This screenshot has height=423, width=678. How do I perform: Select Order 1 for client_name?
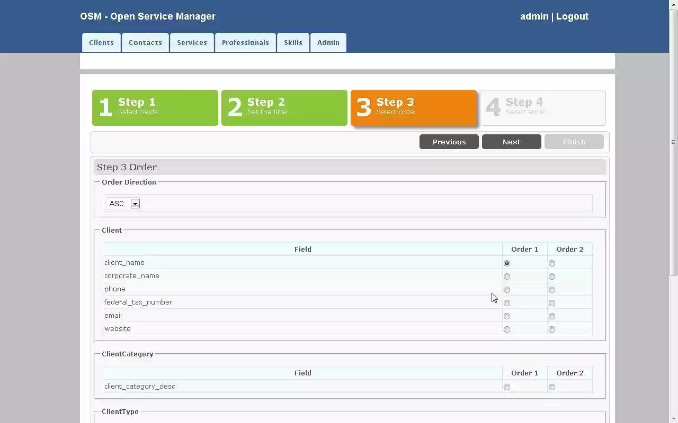(x=507, y=263)
